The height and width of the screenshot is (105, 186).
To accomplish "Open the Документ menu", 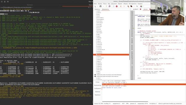I will pos(114,4).
